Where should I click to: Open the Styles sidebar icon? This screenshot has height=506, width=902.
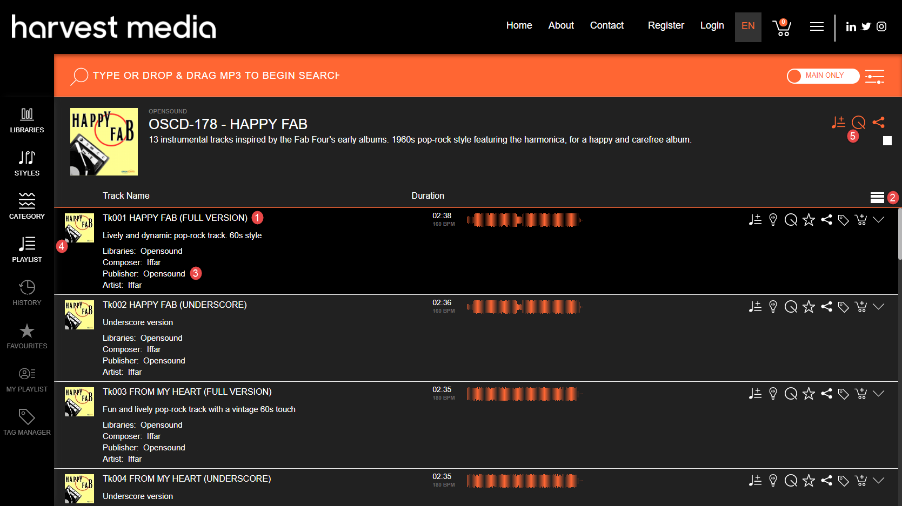(27, 163)
